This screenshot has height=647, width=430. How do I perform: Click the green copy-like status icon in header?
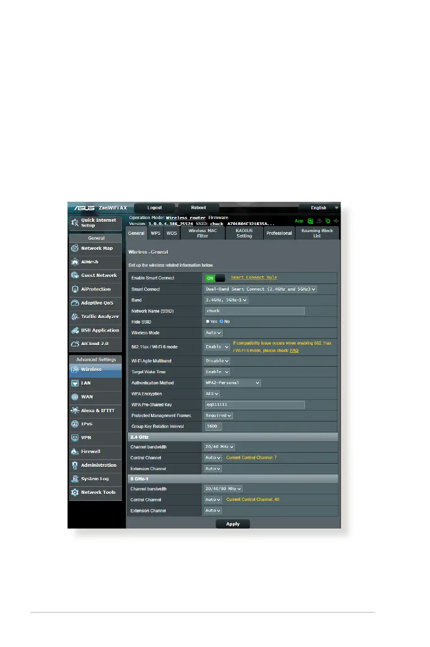[x=328, y=221]
